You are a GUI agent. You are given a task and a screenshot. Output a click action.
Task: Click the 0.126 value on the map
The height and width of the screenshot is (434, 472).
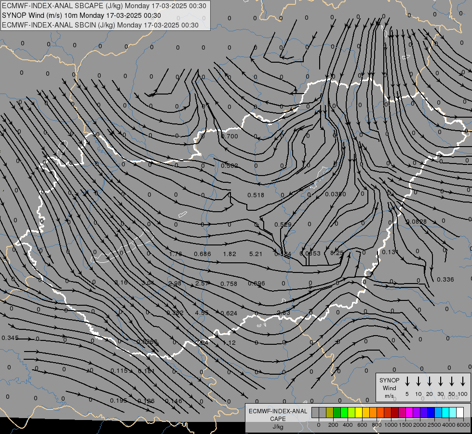tap(146, 401)
